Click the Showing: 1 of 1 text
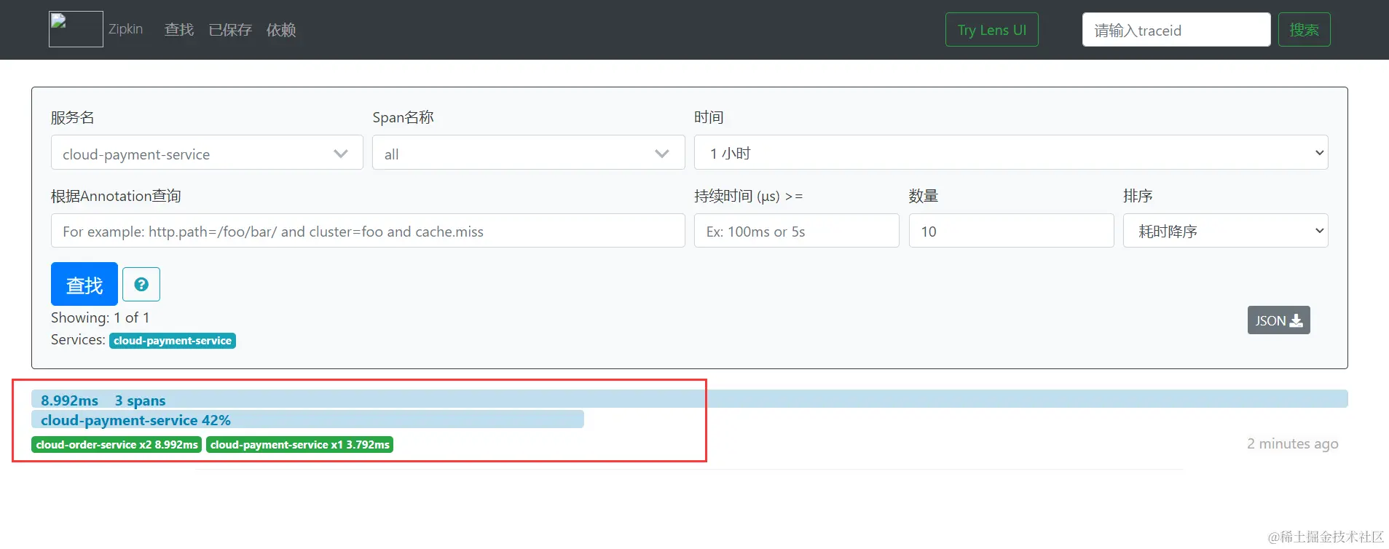 101,317
